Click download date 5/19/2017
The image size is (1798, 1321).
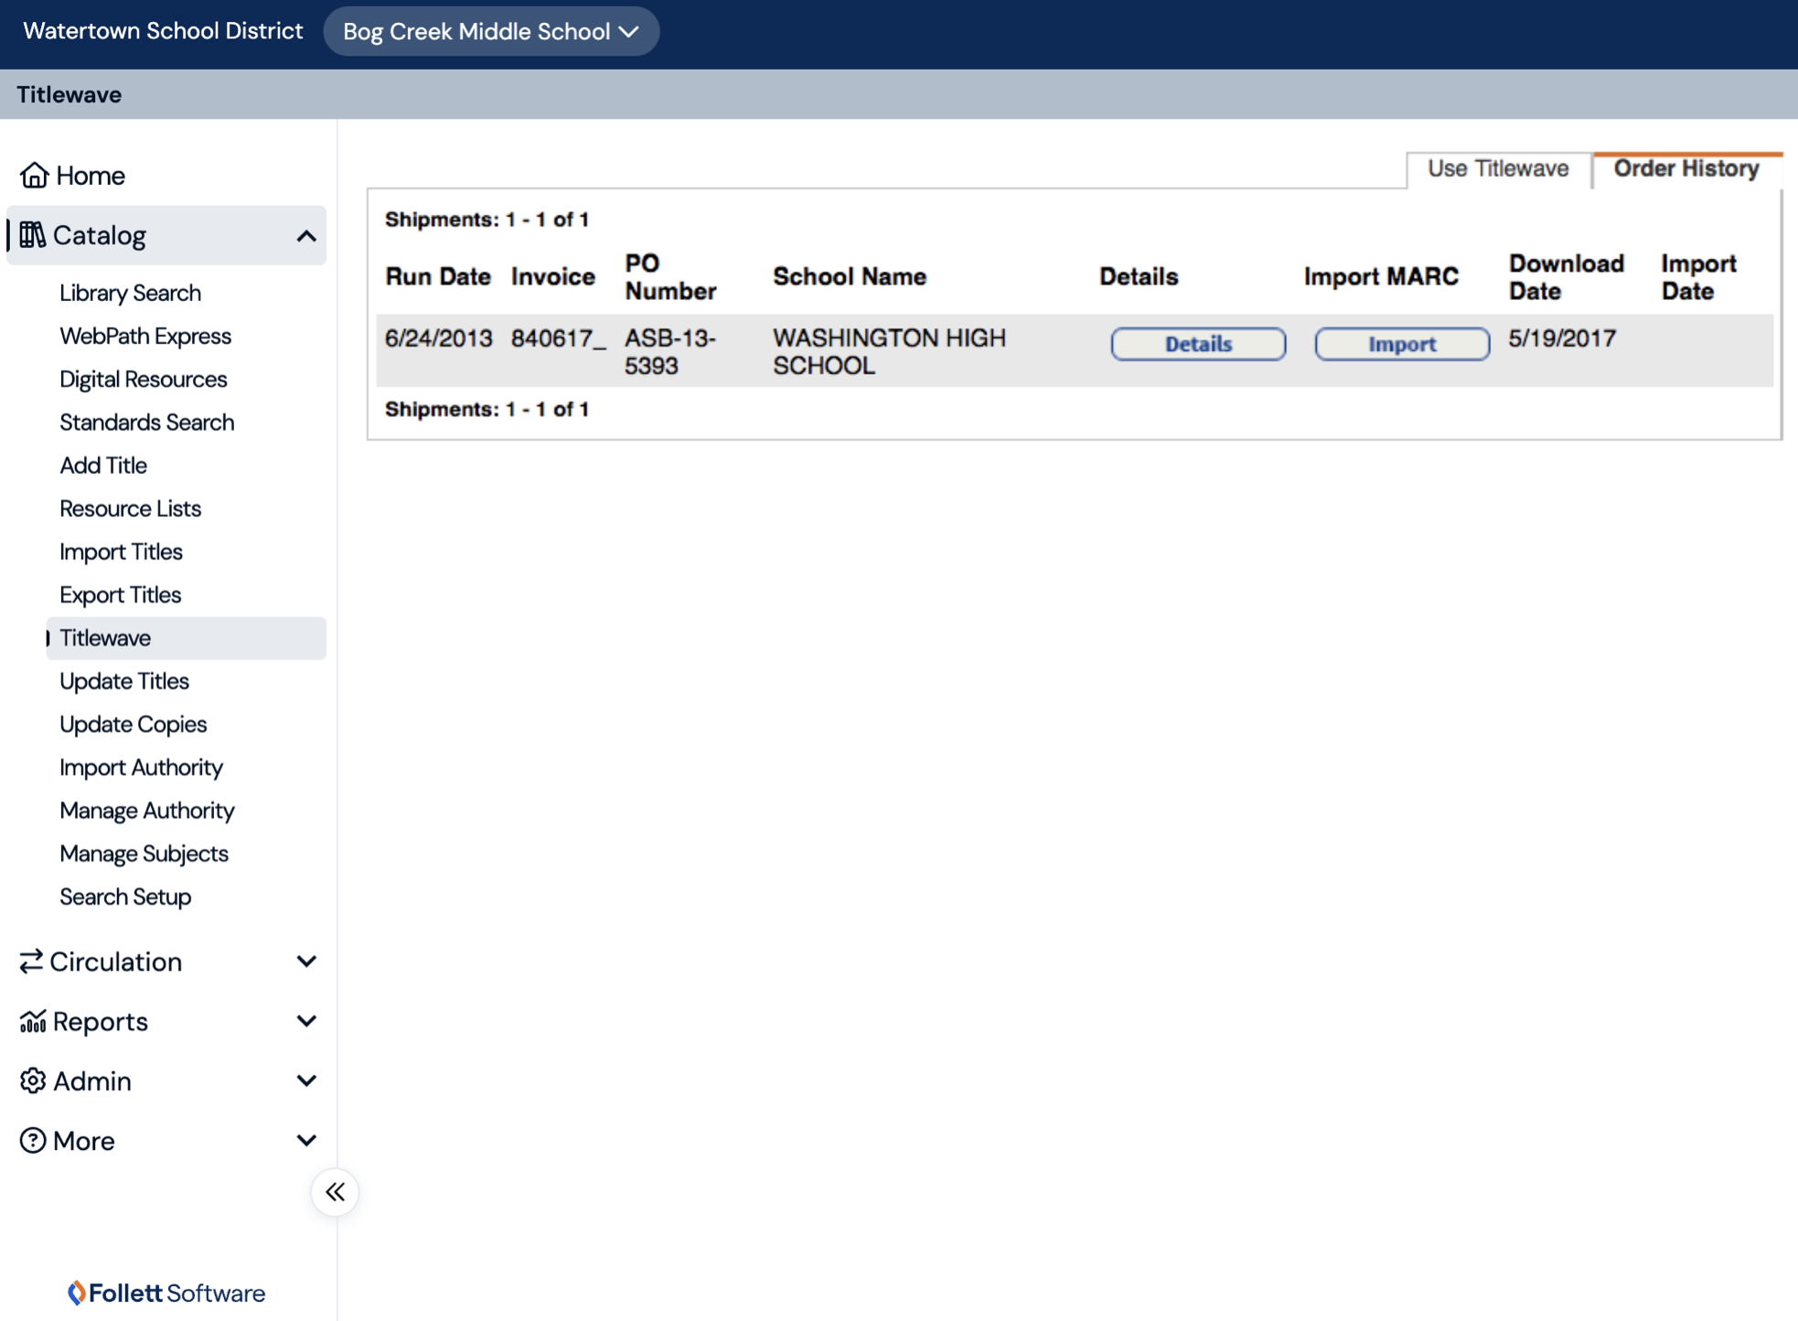click(1562, 338)
